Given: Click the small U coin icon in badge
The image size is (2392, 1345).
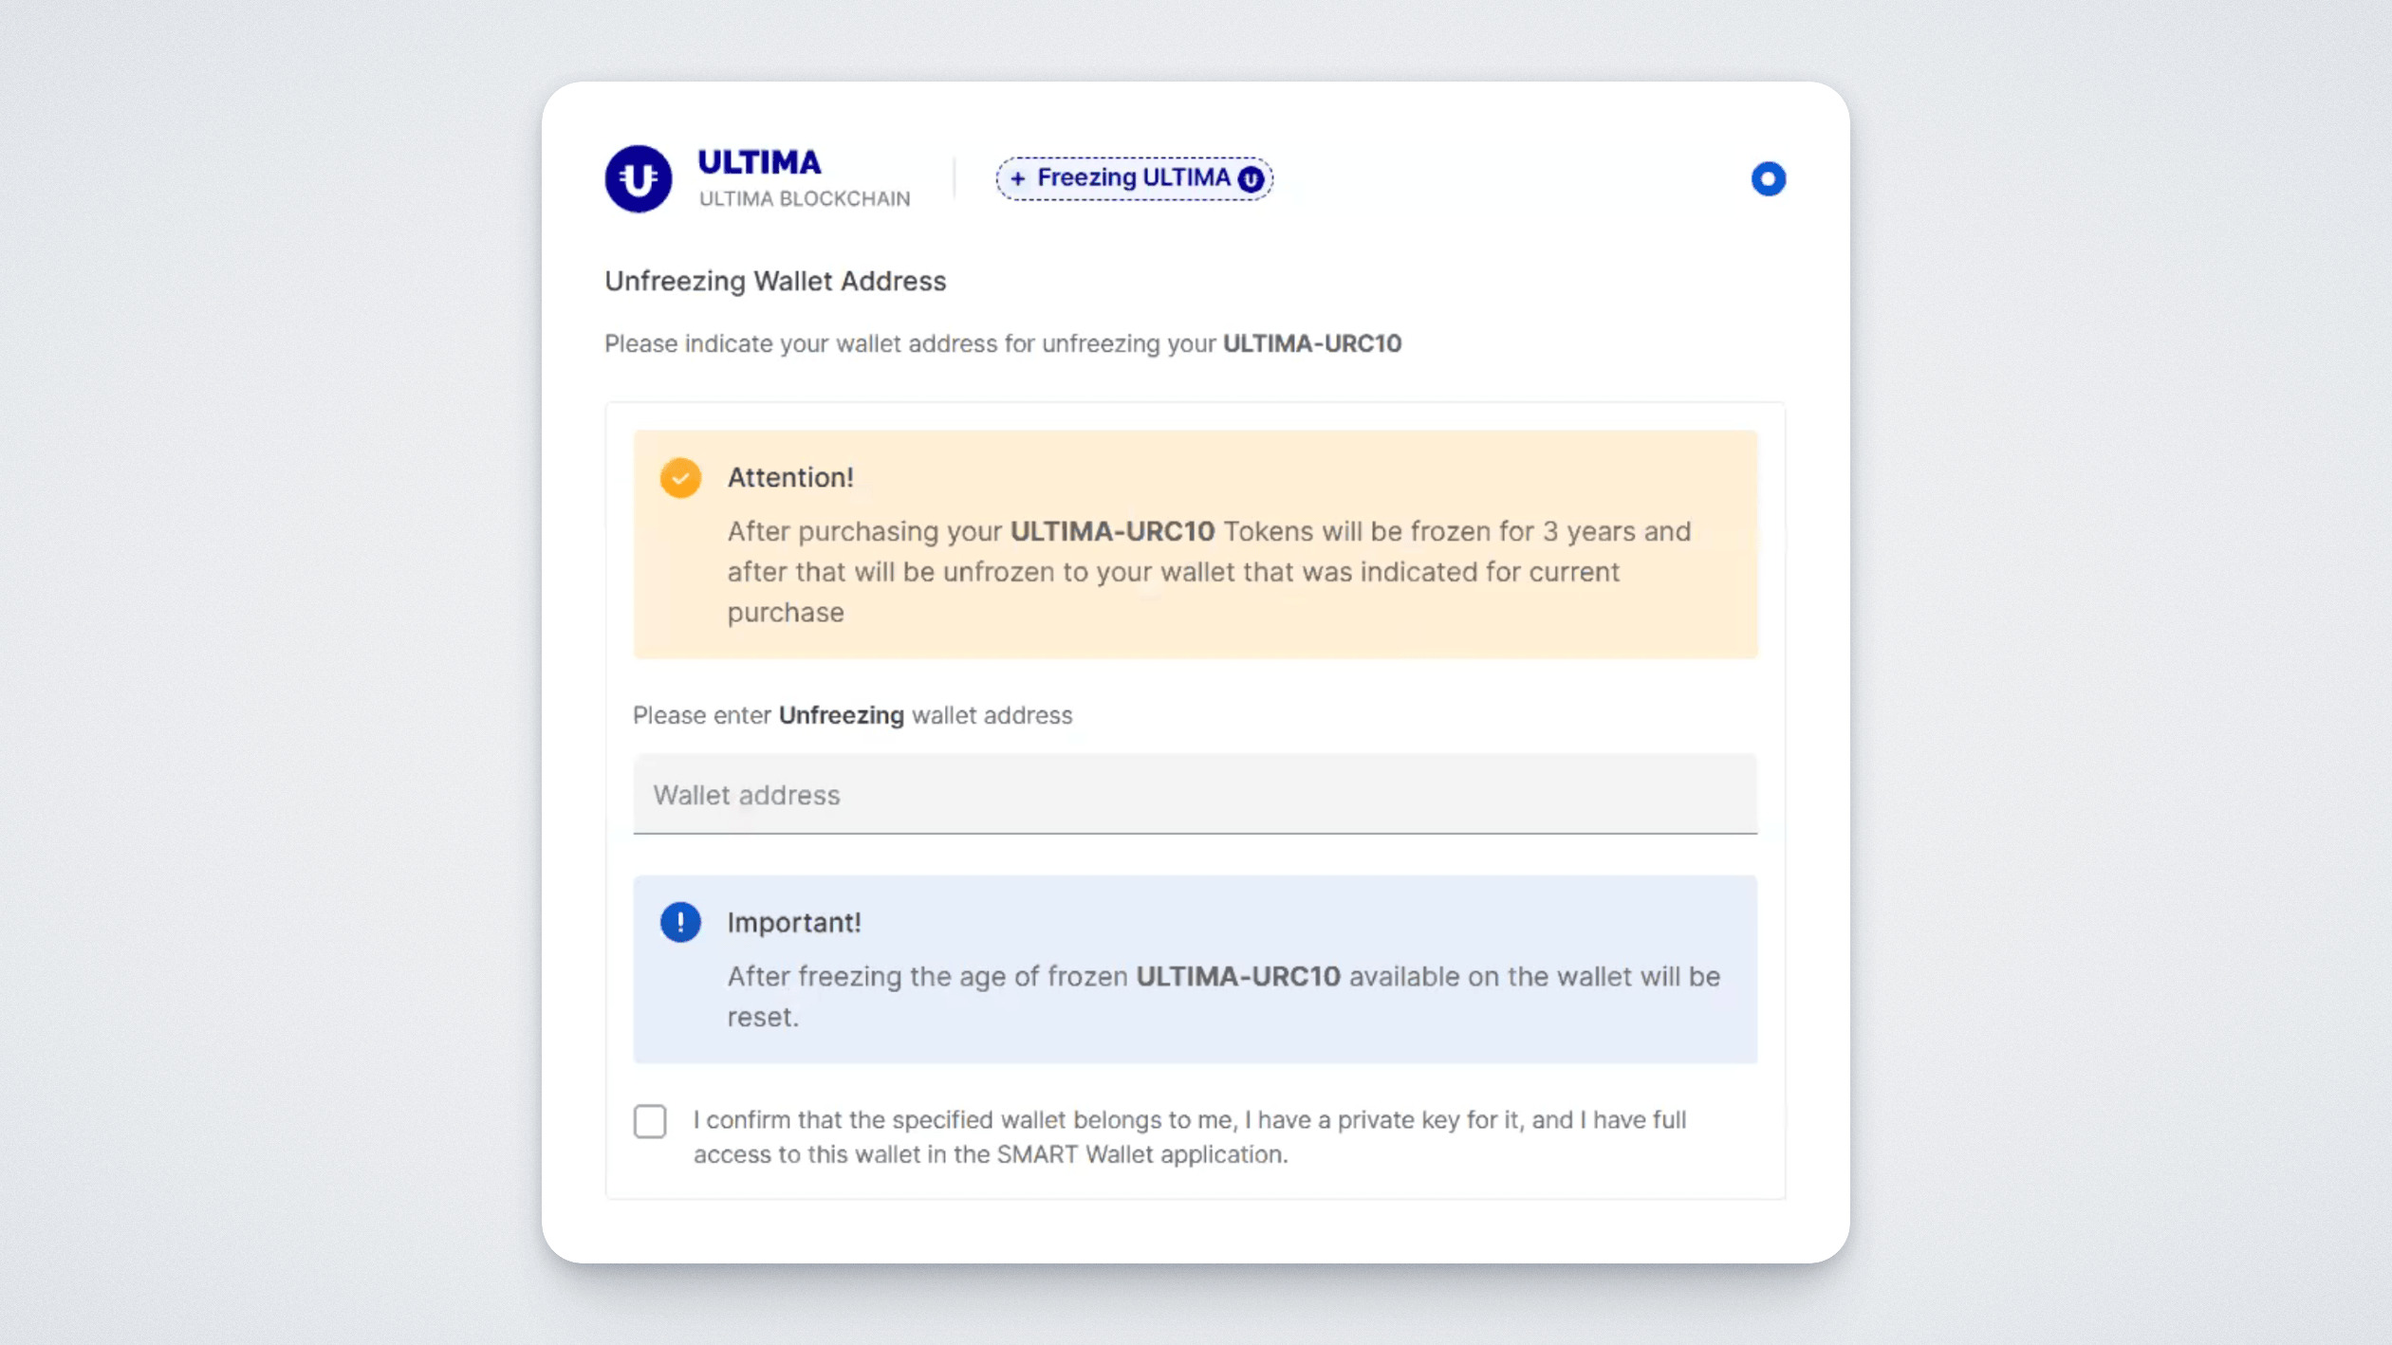Looking at the screenshot, I should coord(1251,178).
